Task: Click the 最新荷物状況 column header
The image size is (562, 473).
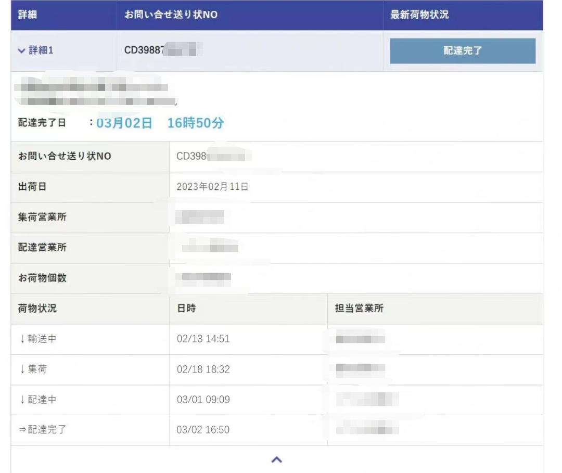Action: point(419,15)
